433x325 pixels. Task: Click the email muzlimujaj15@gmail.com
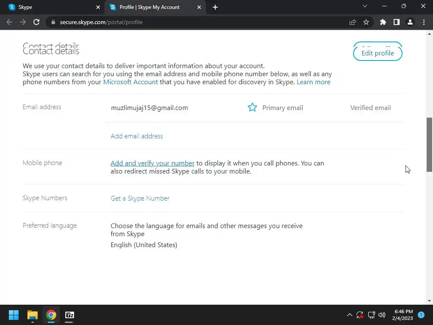point(149,108)
